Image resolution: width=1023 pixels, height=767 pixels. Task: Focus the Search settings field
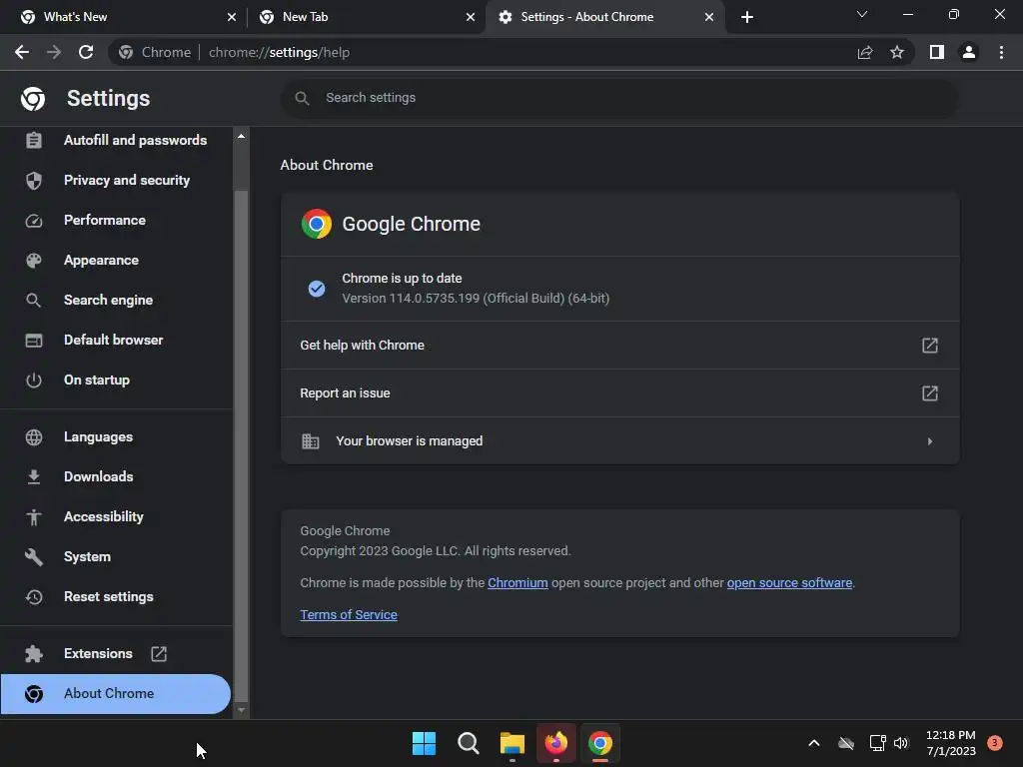(x=619, y=98)
